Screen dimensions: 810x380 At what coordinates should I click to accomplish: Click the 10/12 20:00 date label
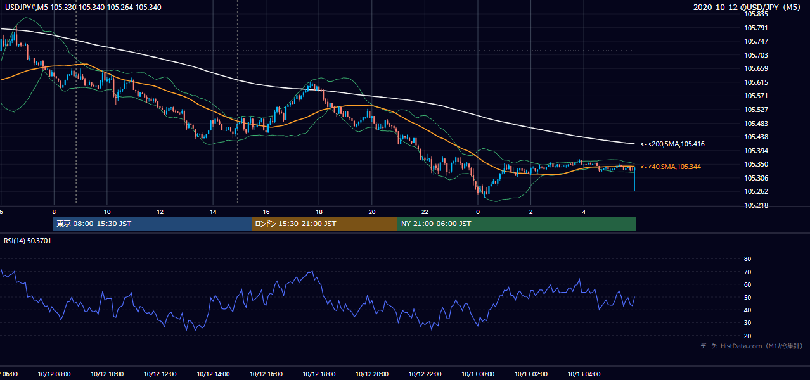point(372,374)
